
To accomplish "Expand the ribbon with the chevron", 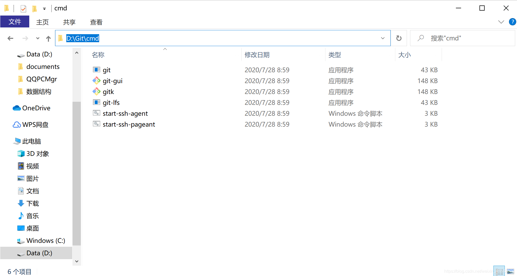I will (501, 22).
